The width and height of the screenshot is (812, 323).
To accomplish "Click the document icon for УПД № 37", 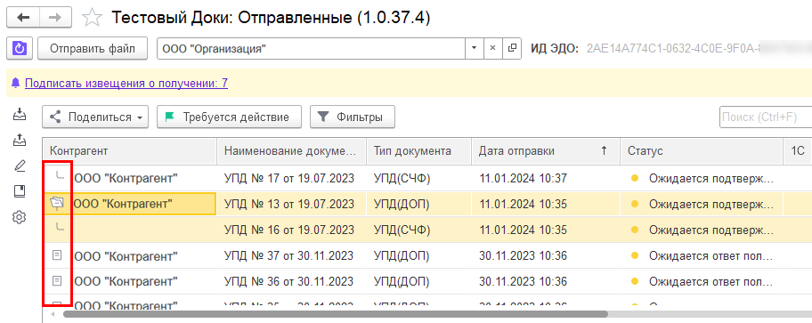I will (58, 255).
